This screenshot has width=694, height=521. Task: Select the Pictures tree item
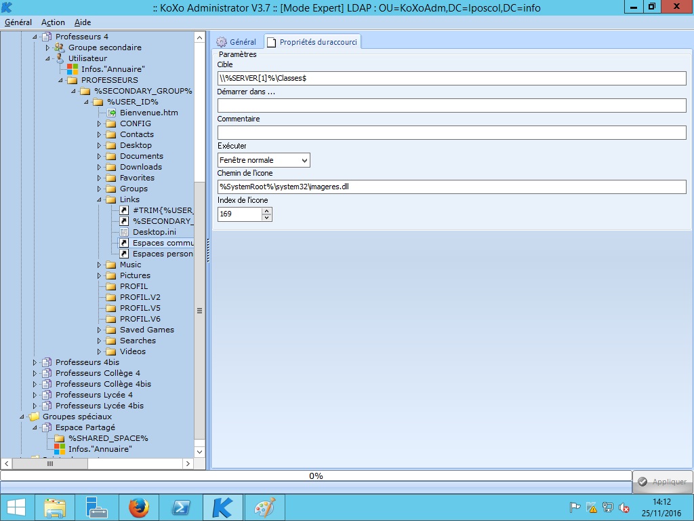[x=135, y=275]
